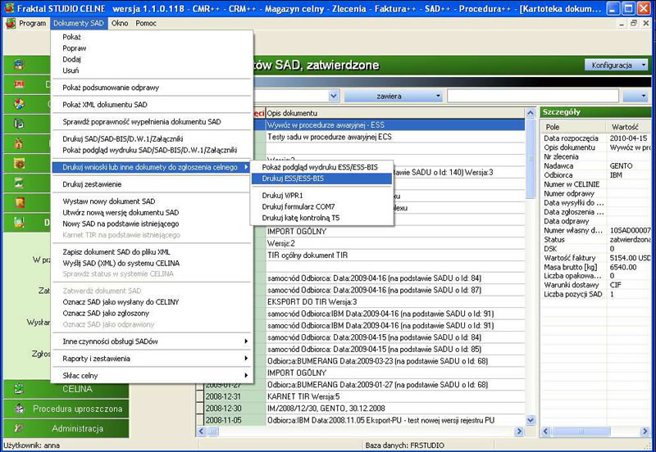Screen dimensions: 656x452
Task: Select 'Drukuj zestawienie' menu entry
Action: tap(152, 184)
